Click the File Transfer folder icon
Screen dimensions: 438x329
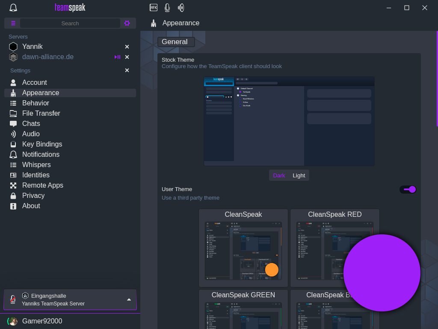click(x=13, y=113)
